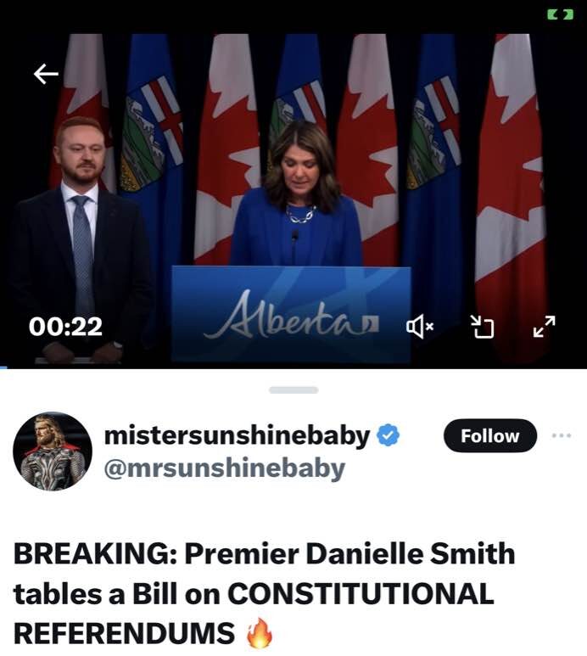The image size is (587, 656).
Task: Open the three-dot more options menu
Action: click(562, 435)
